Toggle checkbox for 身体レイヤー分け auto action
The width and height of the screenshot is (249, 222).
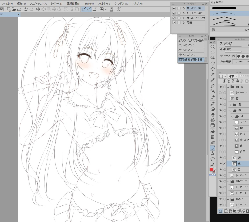tap(174, 18)
